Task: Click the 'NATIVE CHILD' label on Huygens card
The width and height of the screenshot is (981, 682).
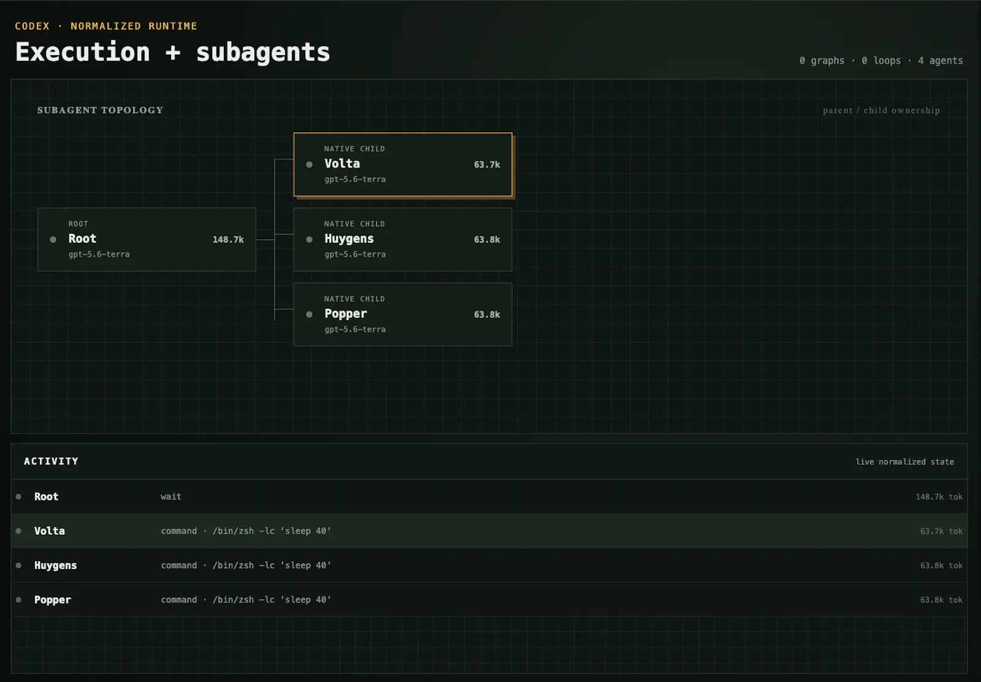Action: (x=354, y=224)
